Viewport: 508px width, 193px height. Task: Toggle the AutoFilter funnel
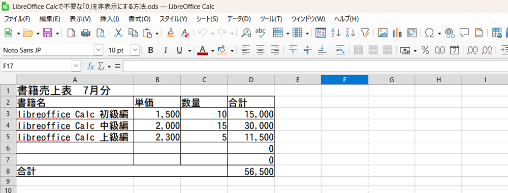(365, 33)
